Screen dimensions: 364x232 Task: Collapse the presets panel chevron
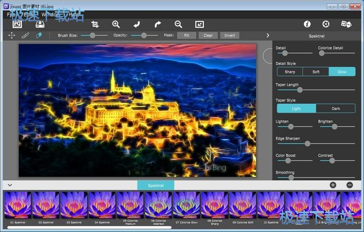(x=10, y=185)
